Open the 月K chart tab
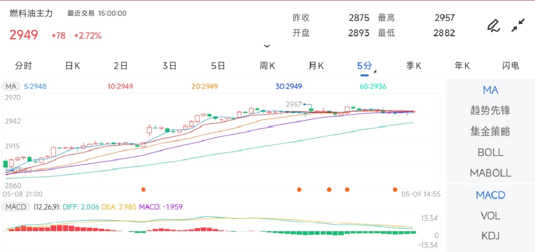The image size is (535, 252). click(x=316, y=66)
